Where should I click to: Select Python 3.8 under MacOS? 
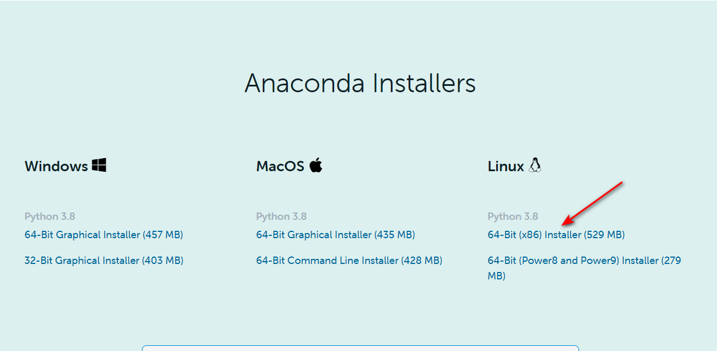(x=282, y=216)
